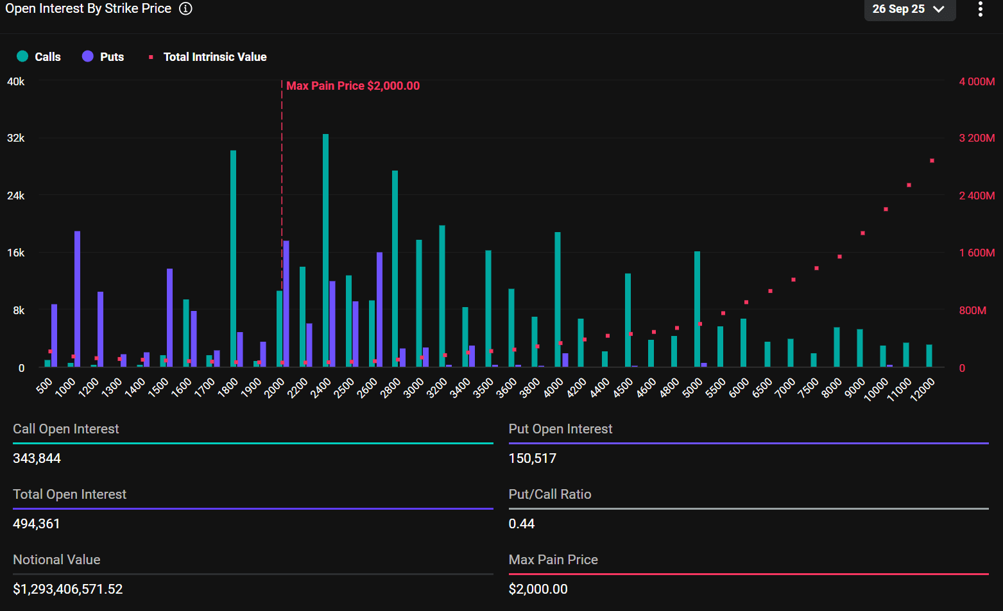Screen dimensions: 1003x611
Task: Click the Put/Call Ratio value 0.44
Action: click(x=522, y=524)
